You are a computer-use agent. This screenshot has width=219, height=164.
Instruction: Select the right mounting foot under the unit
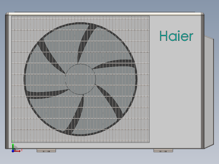tap(163, 151)
